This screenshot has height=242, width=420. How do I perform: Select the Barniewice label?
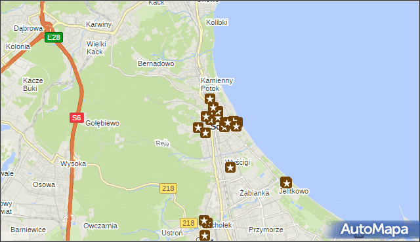point(28,230)
